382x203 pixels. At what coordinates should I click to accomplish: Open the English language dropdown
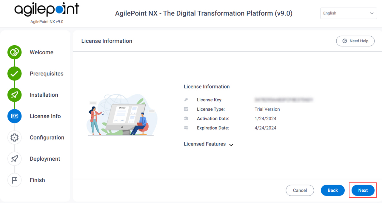349,13
